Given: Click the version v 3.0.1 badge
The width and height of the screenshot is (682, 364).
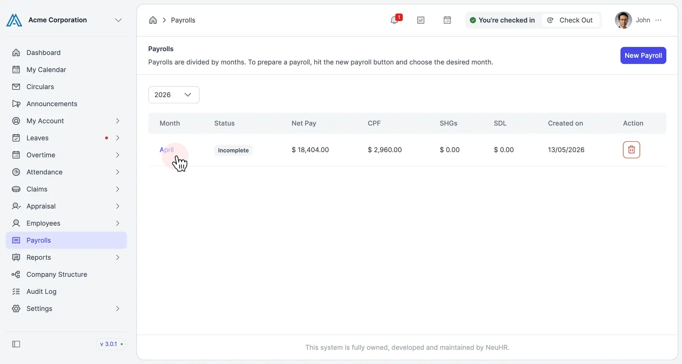Looking at the screenshot, I should point(111,344).
